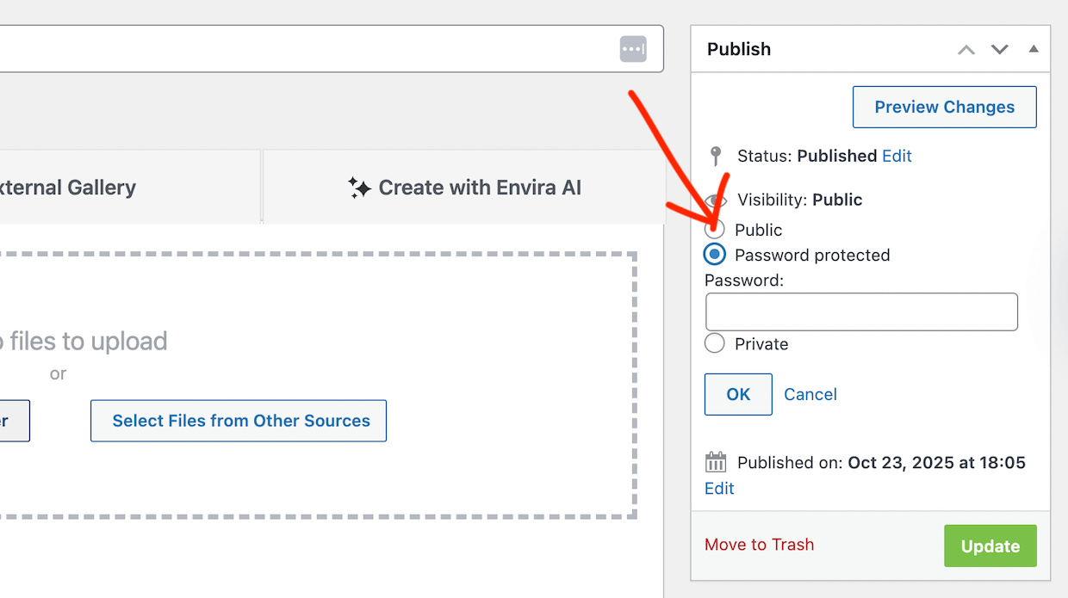Click the Visibility: Public label text
This screenshot has height=598, width=1068.
[799, 200]
